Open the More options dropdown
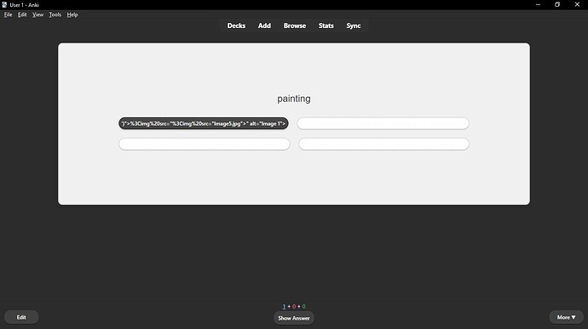 [566, 317]
